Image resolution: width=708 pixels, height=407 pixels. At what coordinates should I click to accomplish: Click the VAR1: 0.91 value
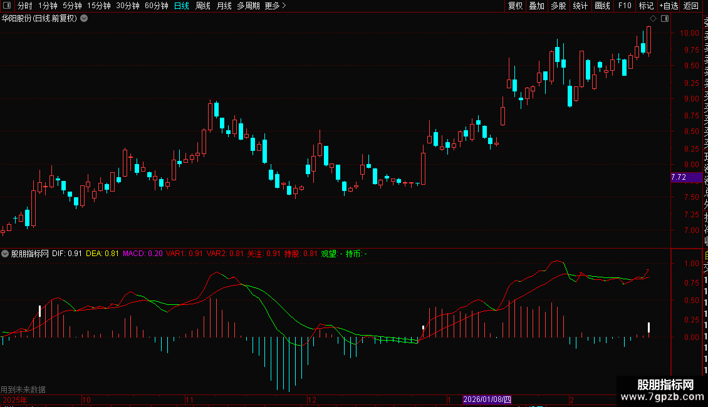[184, 254]
